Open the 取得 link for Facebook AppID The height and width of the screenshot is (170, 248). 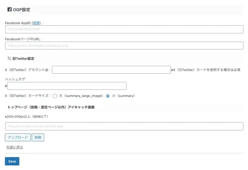coord(36,23)
